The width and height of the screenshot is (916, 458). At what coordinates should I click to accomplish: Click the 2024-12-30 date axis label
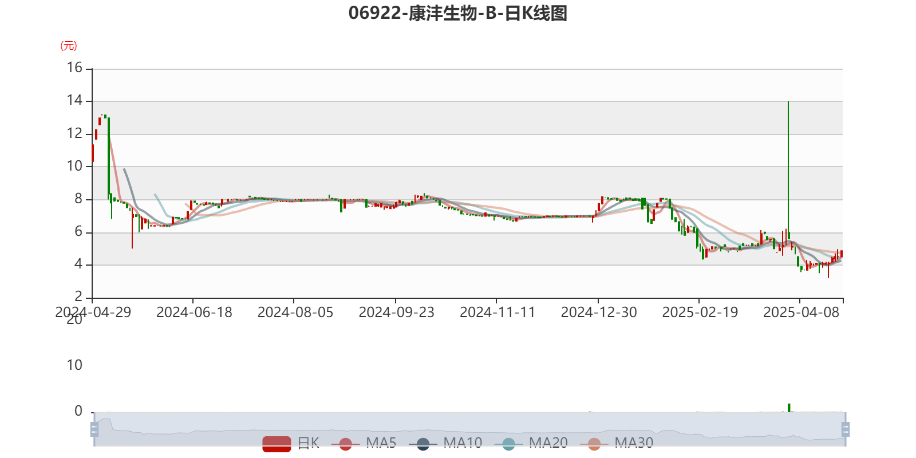(599, 312)
